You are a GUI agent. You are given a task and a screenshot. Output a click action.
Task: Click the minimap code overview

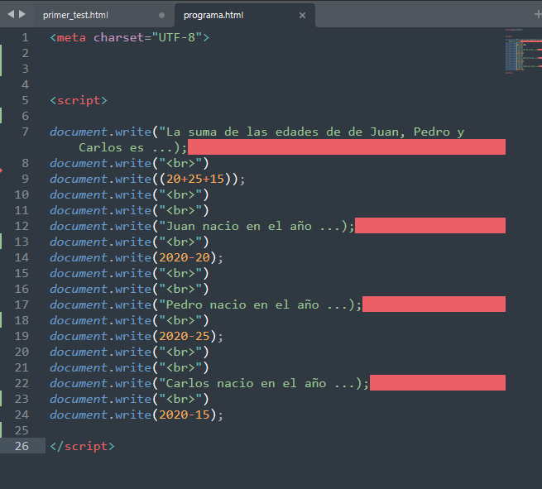click(x=523, y=51)
